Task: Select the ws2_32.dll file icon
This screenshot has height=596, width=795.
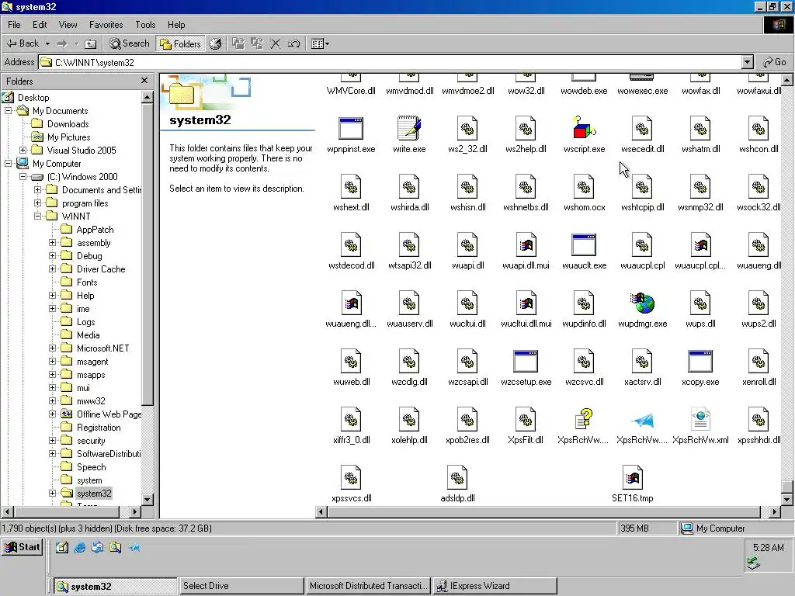Action: coord(467,128)
